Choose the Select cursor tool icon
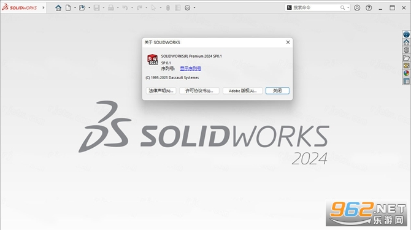This screenshot has width=411, height=230. 153,8
